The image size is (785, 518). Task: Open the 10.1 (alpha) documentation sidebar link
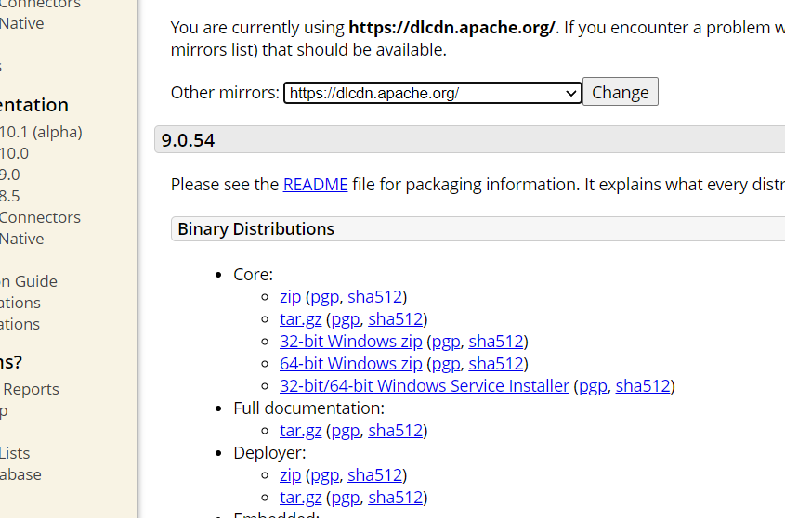(41, 132)
